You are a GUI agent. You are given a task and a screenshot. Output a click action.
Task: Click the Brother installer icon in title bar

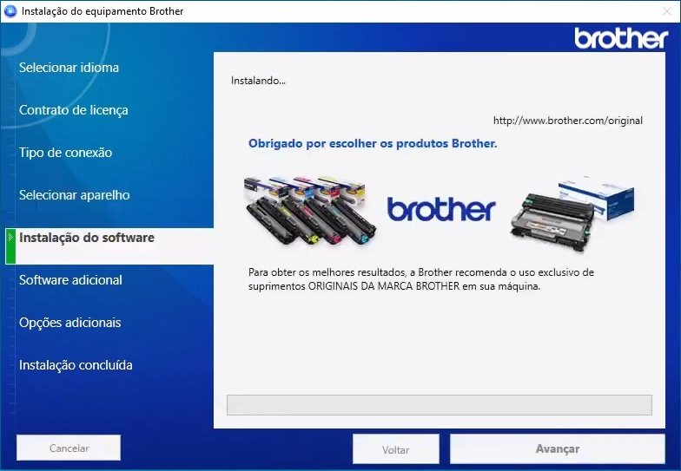pyautogui.click(x=10, y=10)
